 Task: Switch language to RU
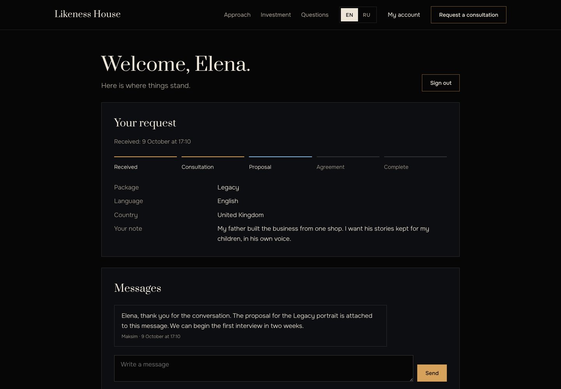click(x=367, y=15)
